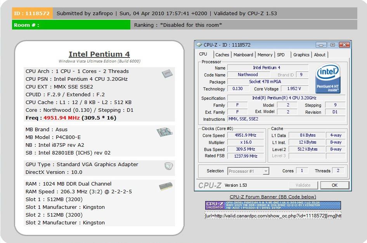Open the SPD tab
This screenshot has height=243, width=367.
[x=281, y=55]
